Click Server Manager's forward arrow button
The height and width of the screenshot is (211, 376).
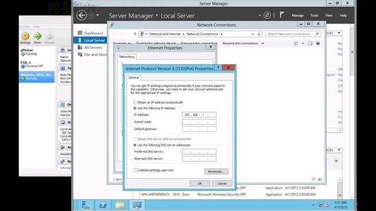pyautogui.click(x=91, y=15)
